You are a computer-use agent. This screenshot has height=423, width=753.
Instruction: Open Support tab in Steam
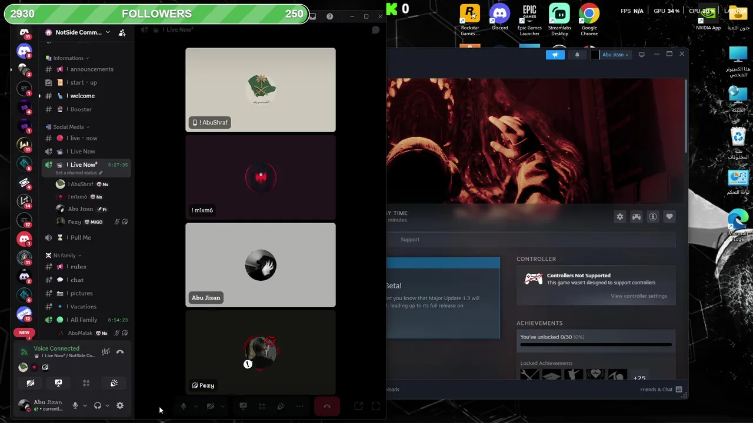coord(410,240)
